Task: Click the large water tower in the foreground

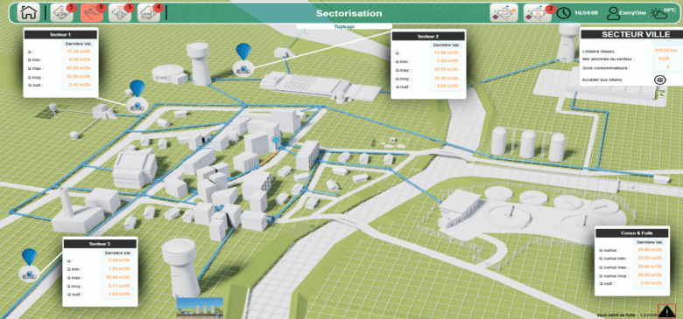Action: 180,267
